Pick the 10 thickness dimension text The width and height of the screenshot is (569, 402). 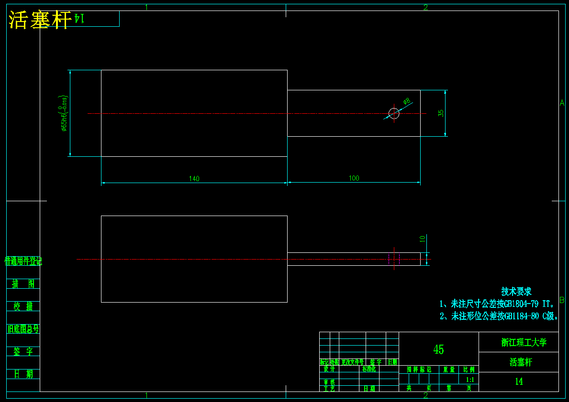click(x=423, y=239)
